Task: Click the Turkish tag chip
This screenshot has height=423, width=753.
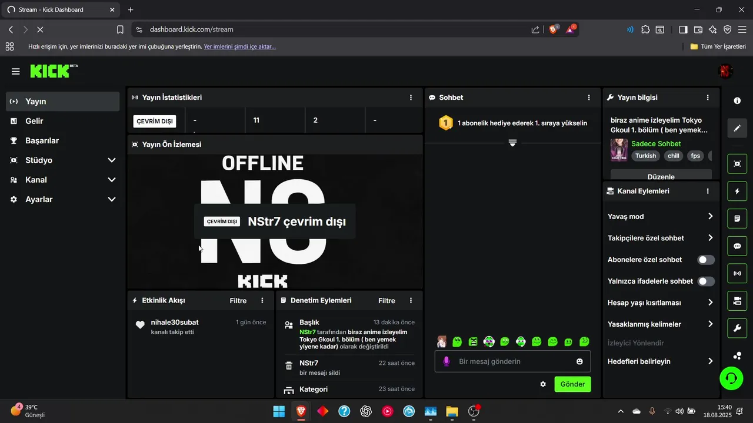Action: (645, 156)
